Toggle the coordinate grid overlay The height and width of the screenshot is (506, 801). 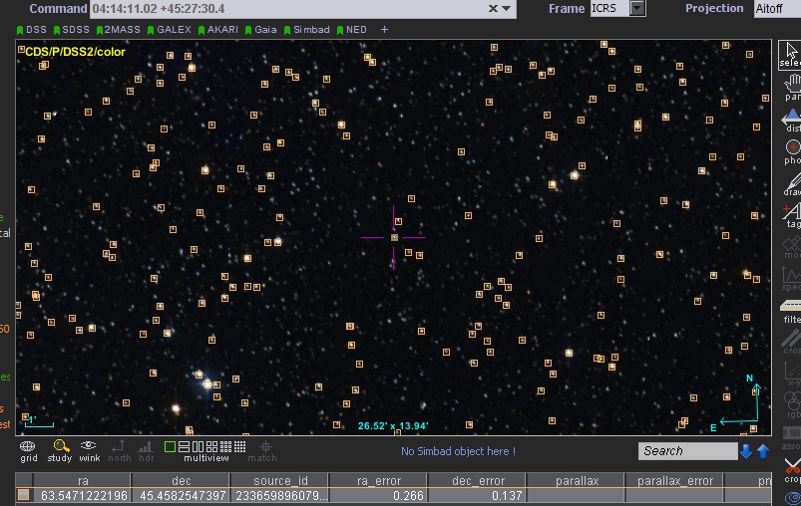tap(28, 447)
